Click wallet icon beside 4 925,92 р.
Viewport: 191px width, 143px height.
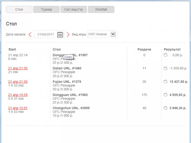[x=165, y=95]
